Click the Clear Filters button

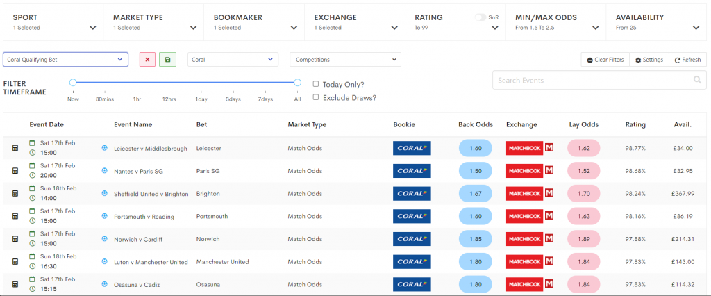click(x=605, y=60)
